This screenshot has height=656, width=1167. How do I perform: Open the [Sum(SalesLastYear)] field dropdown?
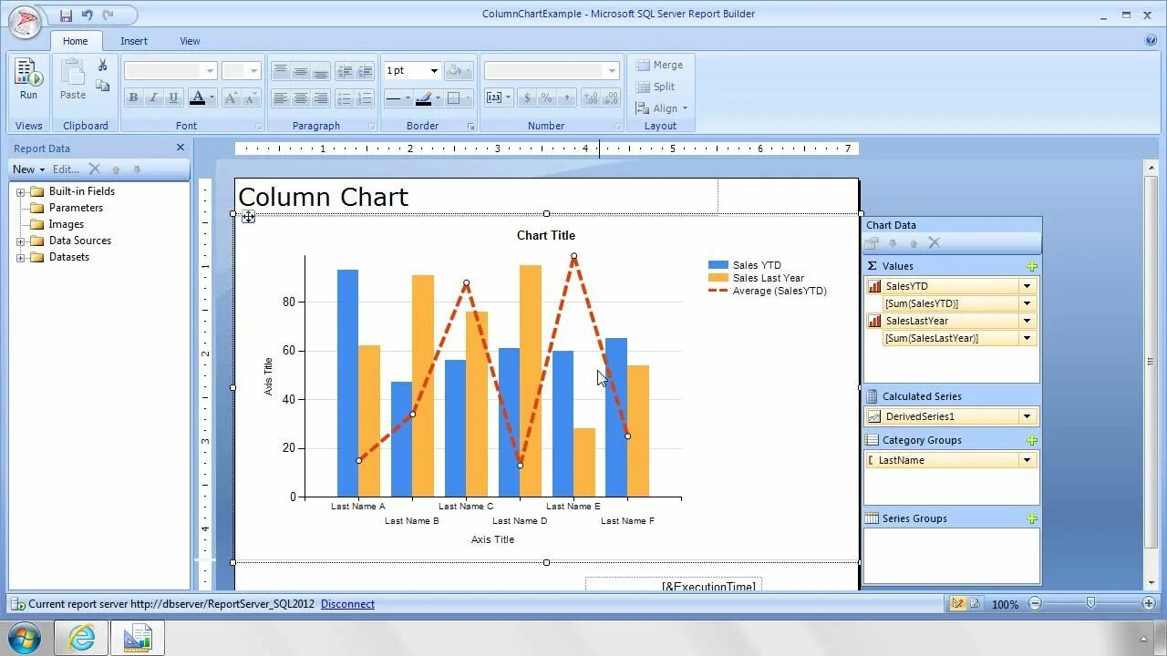coord(1027,338)
